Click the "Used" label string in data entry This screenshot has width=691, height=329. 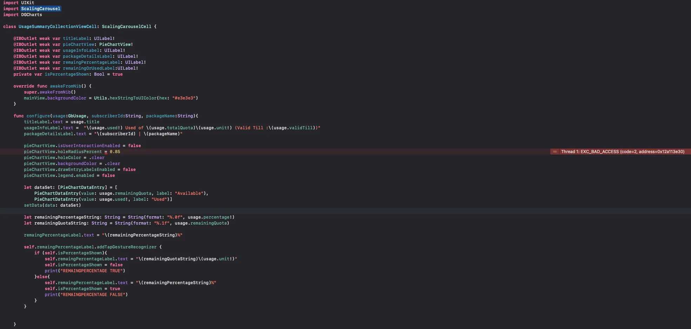pos(159,199)
